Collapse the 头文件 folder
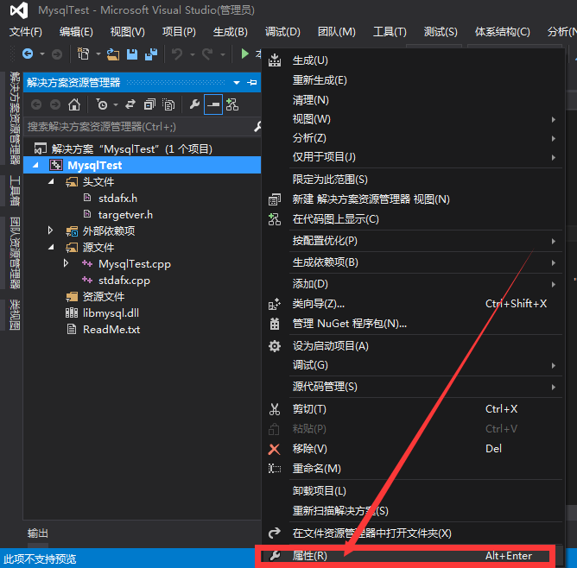 (x=52, y=181)
